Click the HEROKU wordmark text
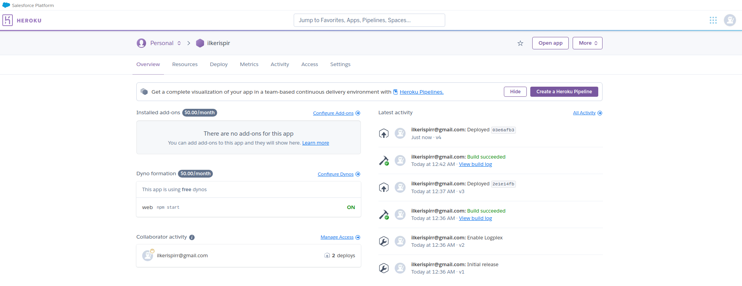 click(29, 21)
